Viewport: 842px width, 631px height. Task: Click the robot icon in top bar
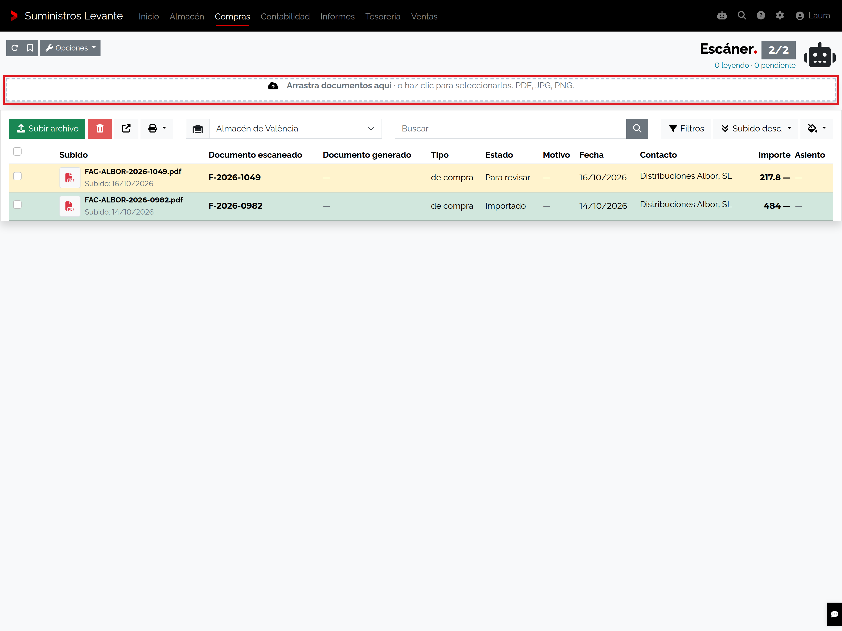pos(722,16)
